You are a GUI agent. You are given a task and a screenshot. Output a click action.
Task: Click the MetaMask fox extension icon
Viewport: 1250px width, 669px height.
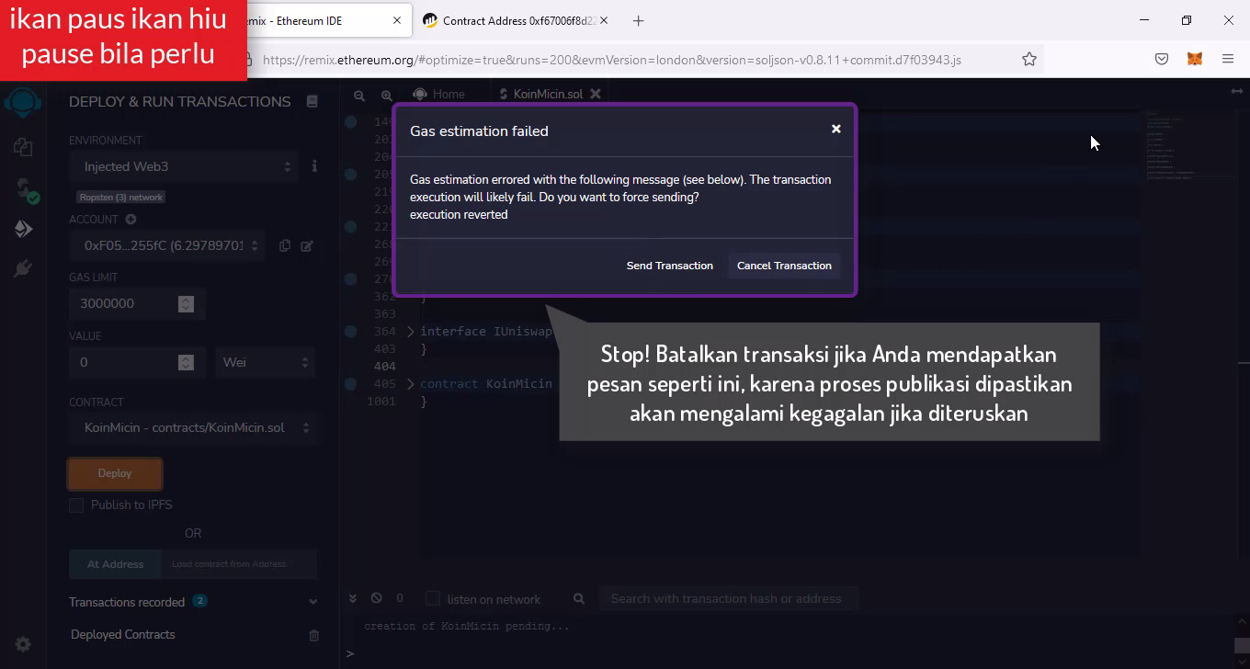1194,59
